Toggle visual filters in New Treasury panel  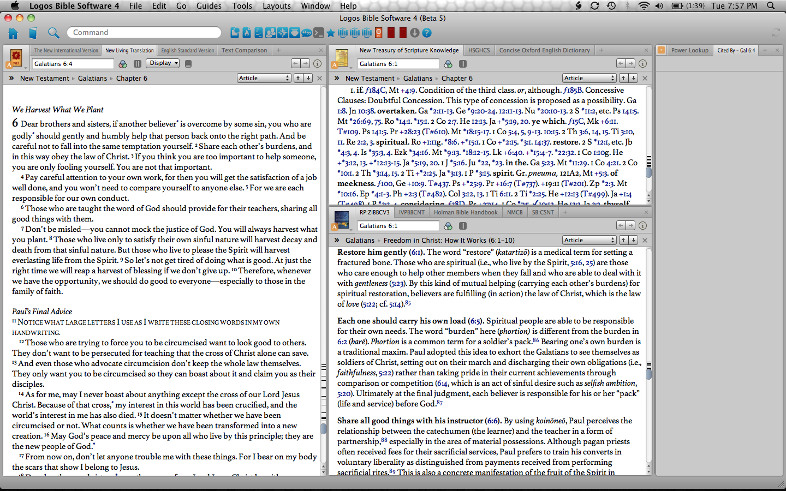point(448,64)
